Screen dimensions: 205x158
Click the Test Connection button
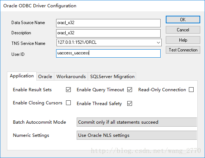tap(183, 50)
